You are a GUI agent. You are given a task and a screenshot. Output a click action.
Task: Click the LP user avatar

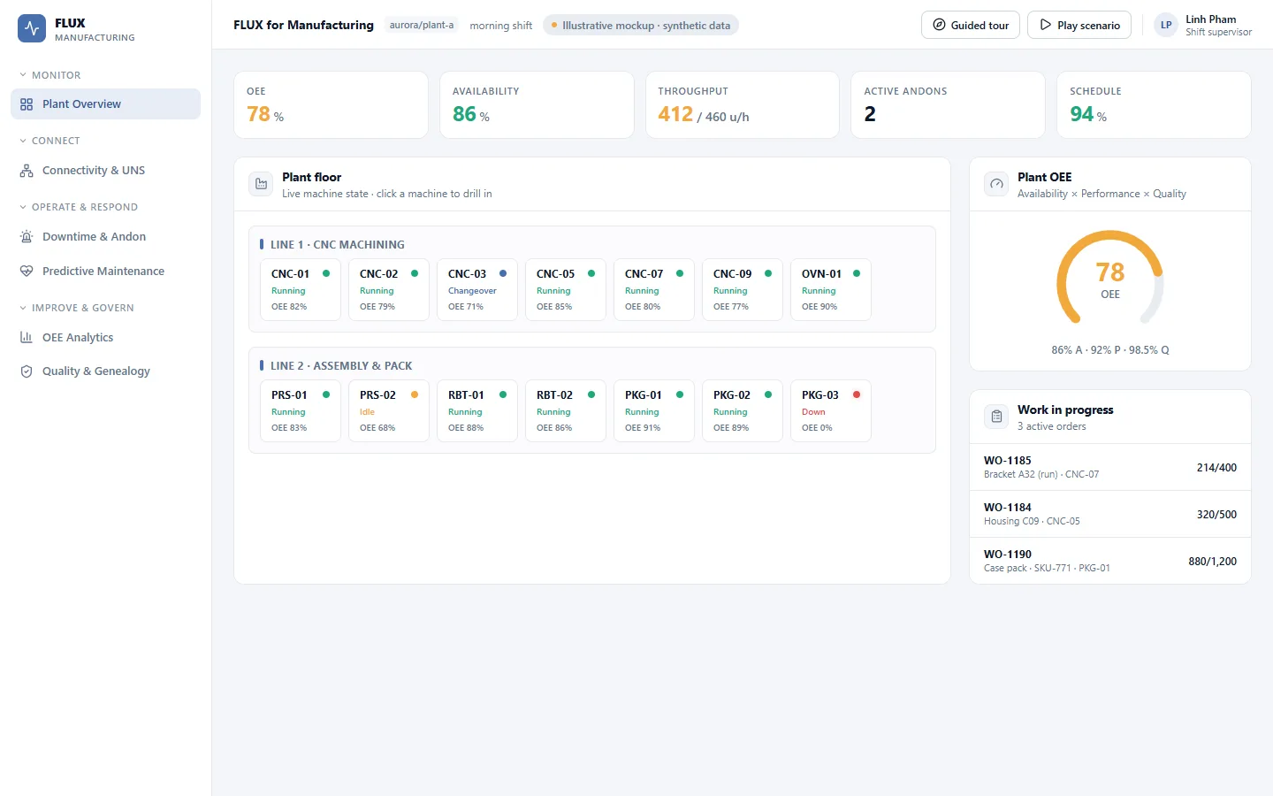[x=1166, y=25]
